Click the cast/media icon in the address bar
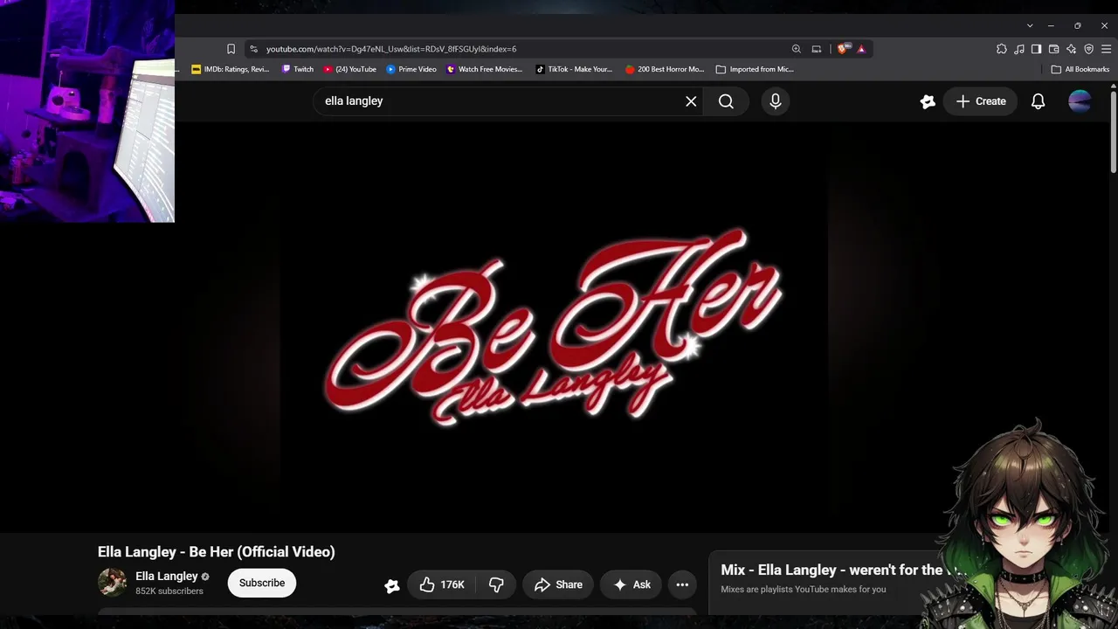 817,49
